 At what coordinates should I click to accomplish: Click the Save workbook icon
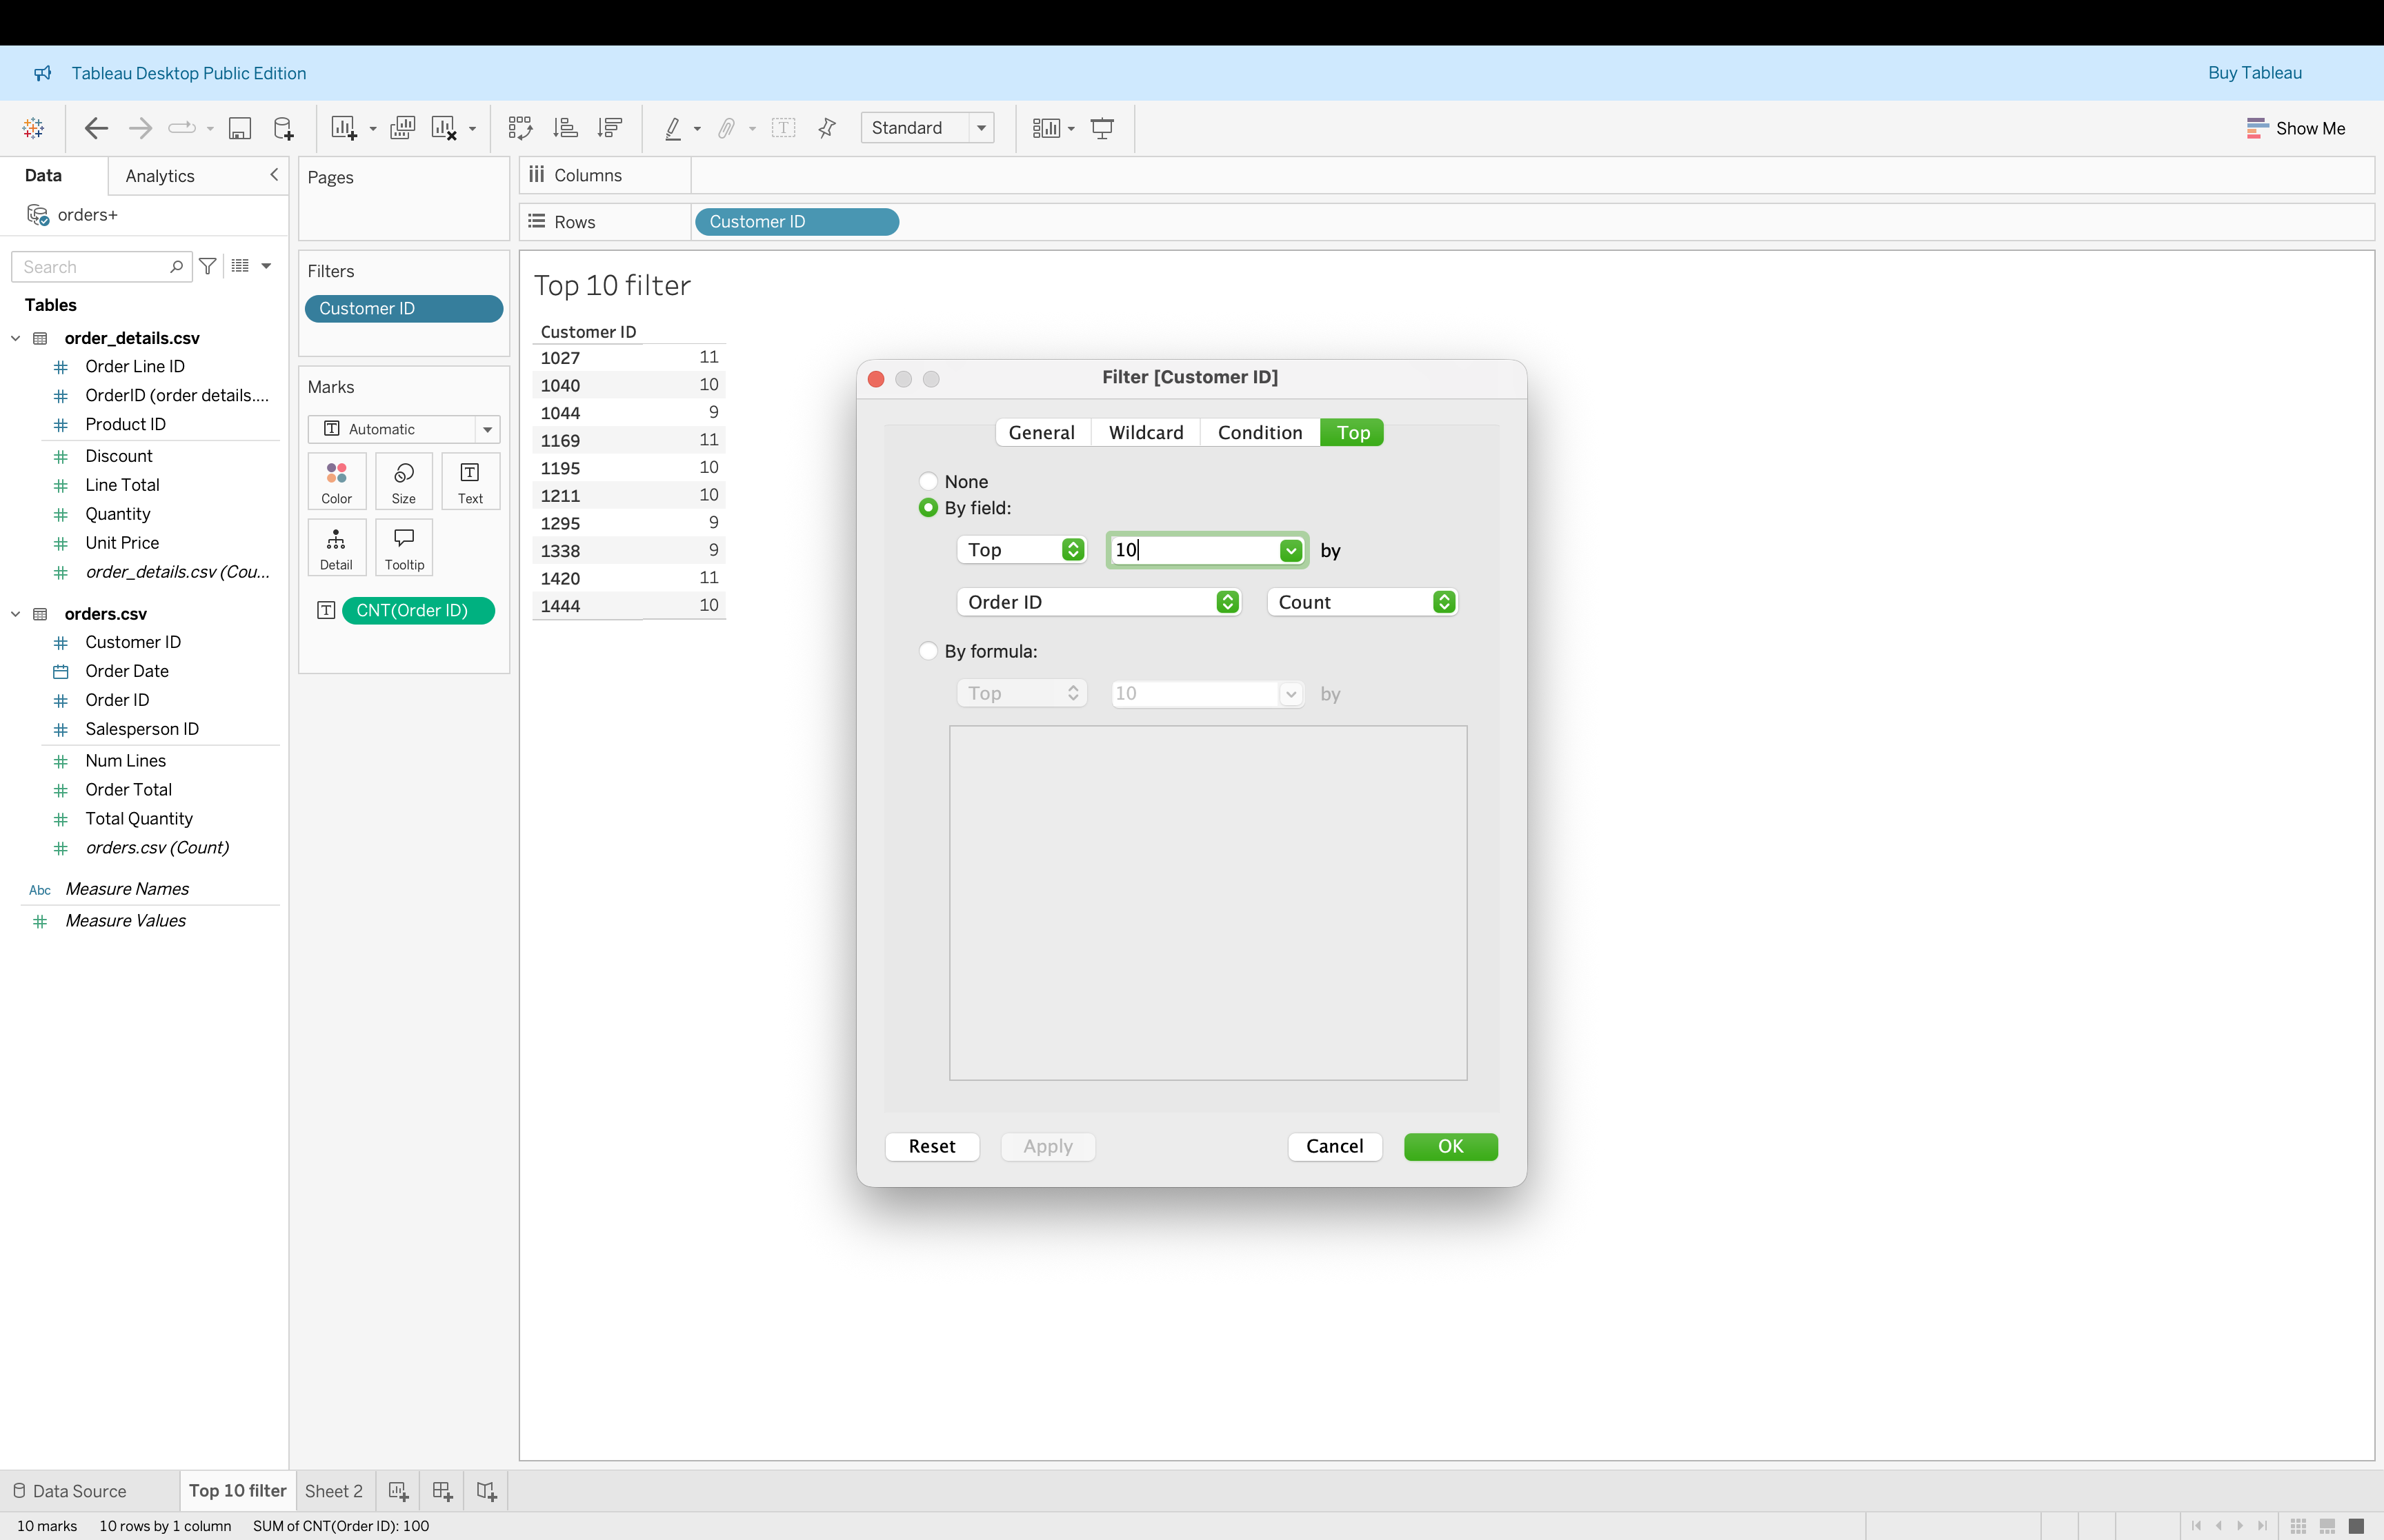[239, 128]
